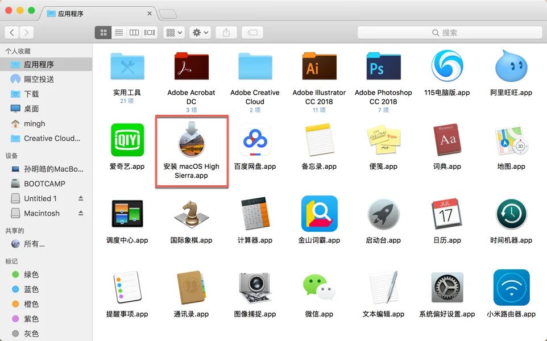Click the 搜索 search field
The height and width of the screenshot is (341, 547).
pos(450,32)
